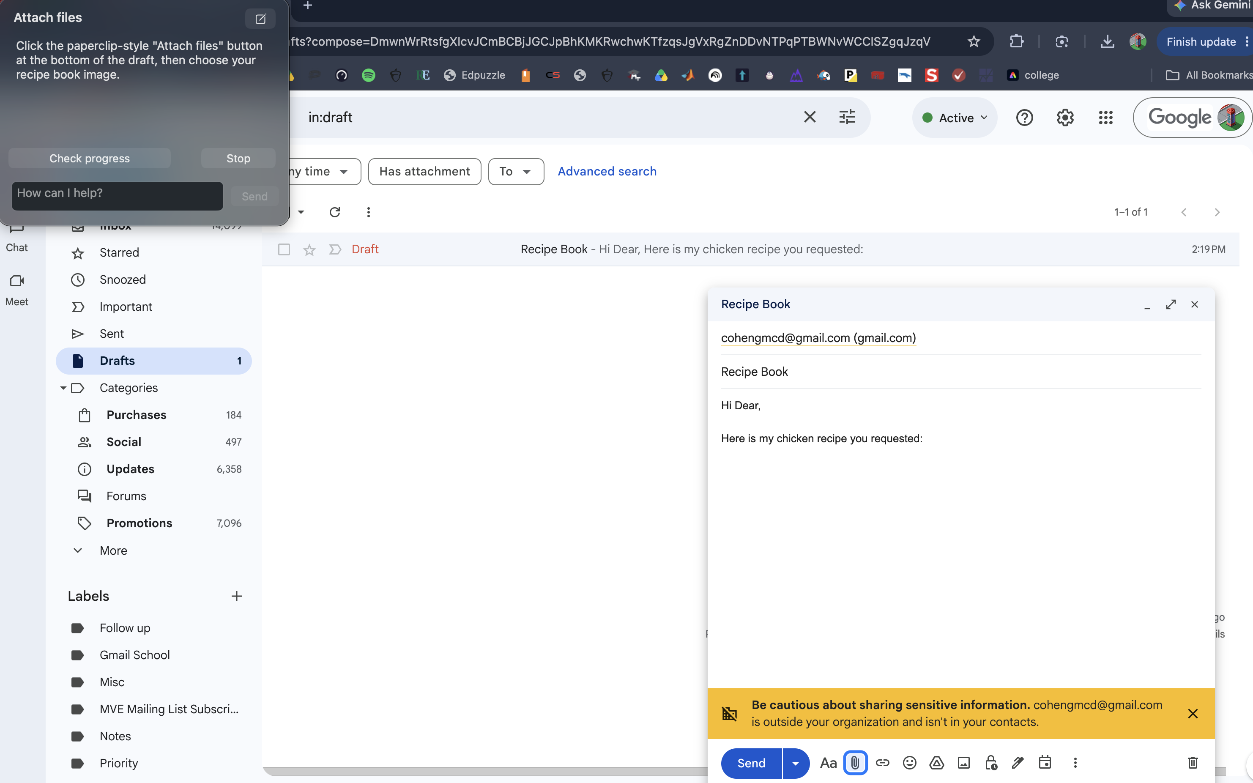The width and height of the screenshot is (1253, 783).
Task: Mark the Recipe Book draft as important
Action: pos(335,249)
